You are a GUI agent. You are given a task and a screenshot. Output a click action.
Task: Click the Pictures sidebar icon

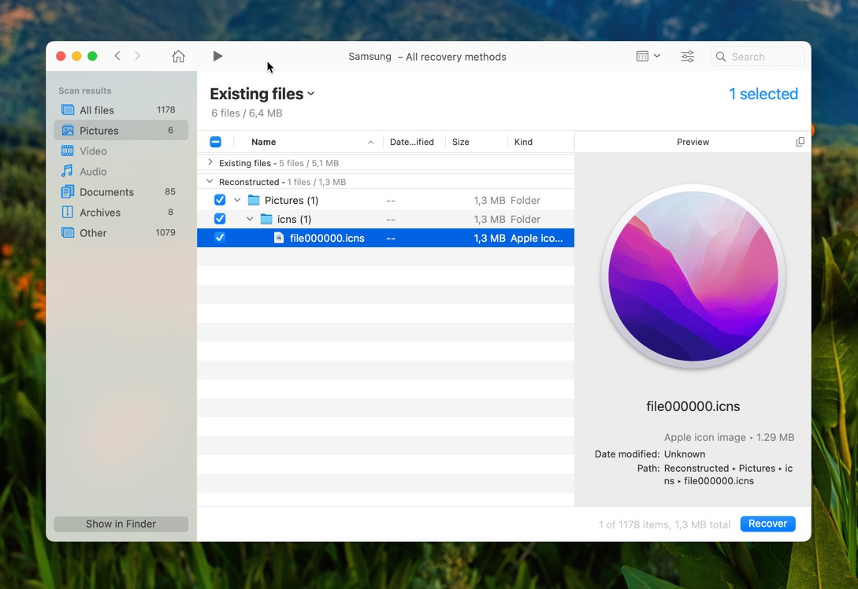pyautogui.click(x=68, y=130)
